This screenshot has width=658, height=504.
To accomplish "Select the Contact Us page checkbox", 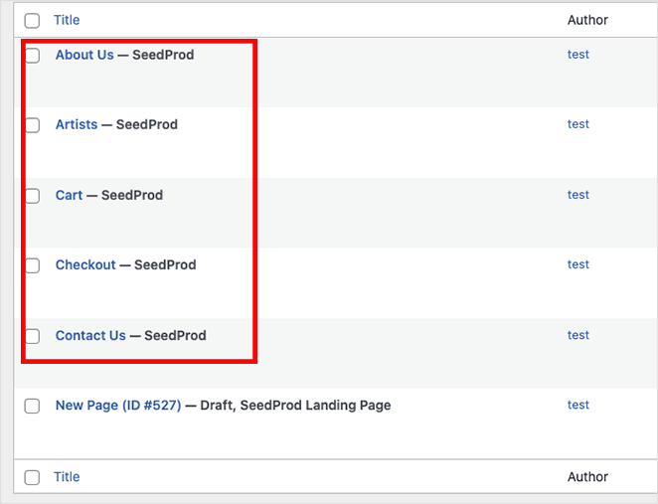I will tap(33, 336).
